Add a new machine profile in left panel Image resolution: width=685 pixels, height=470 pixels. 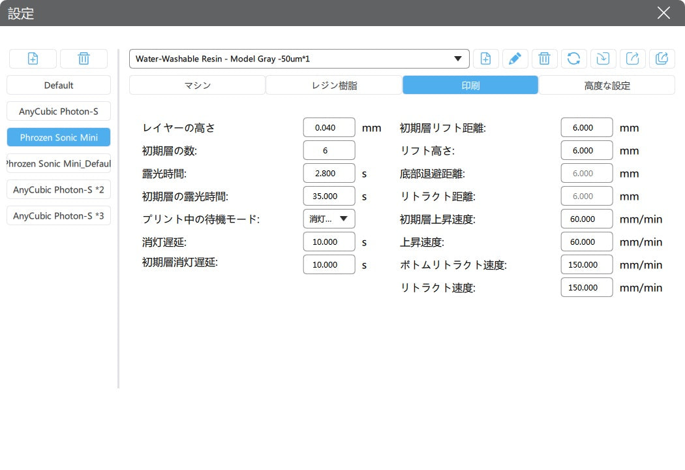tap(33, 59)
